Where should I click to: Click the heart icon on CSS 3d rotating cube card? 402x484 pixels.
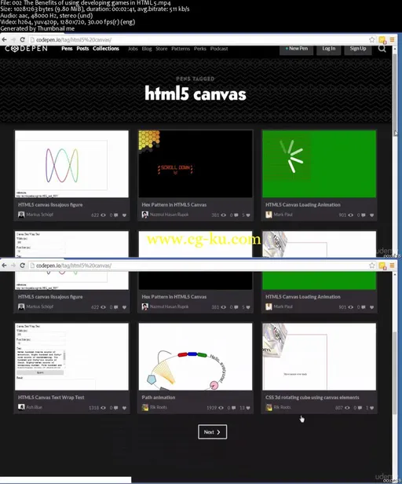[x=371, y=408]
